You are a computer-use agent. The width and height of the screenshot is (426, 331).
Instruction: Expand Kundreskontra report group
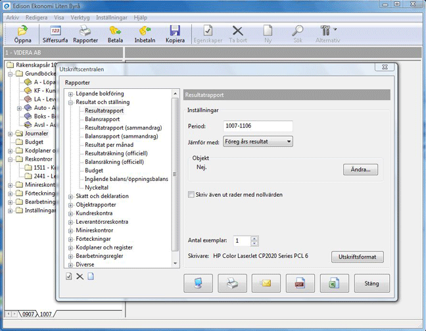point(70,214)
